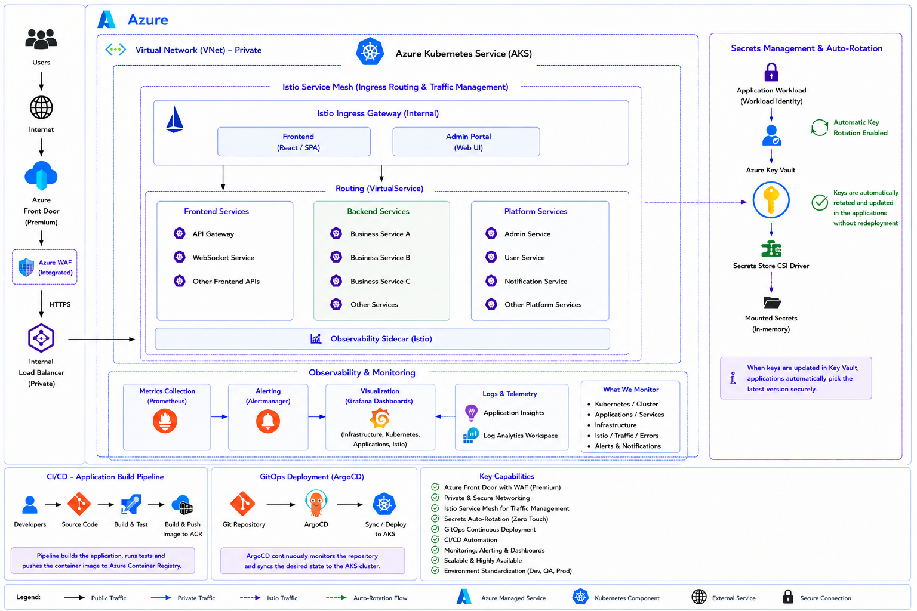Click the Prometheus flame icon
The height and width of the screenshot is (611, 917).
(x=165, y=421)
